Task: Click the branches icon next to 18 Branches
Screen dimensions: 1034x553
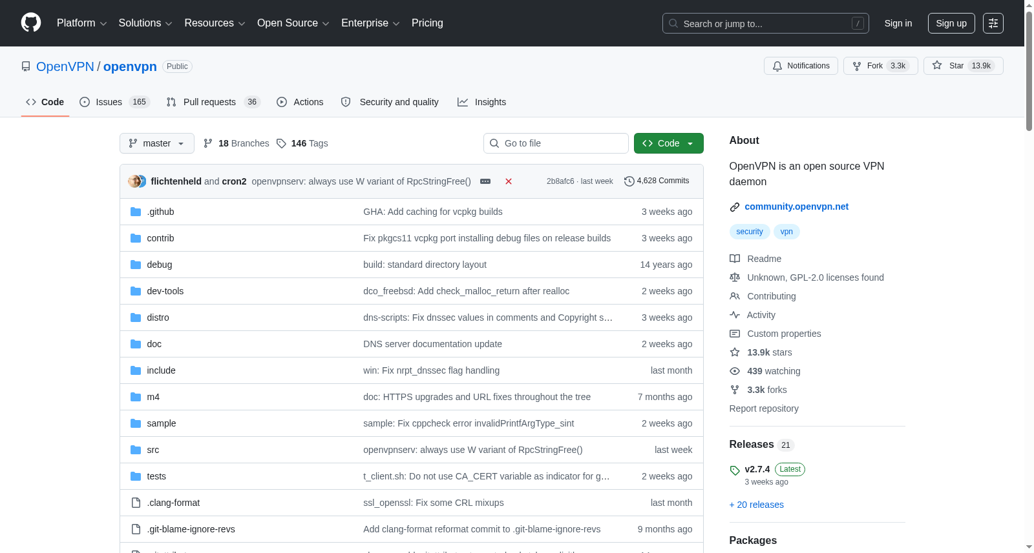Action: 208,143
